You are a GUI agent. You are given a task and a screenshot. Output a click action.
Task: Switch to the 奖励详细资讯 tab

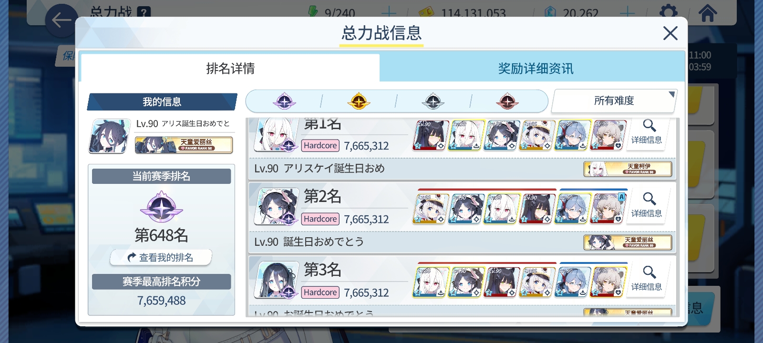(x=536, y=68)
